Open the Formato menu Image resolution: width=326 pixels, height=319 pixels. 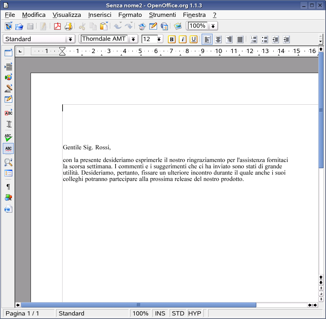130,15
